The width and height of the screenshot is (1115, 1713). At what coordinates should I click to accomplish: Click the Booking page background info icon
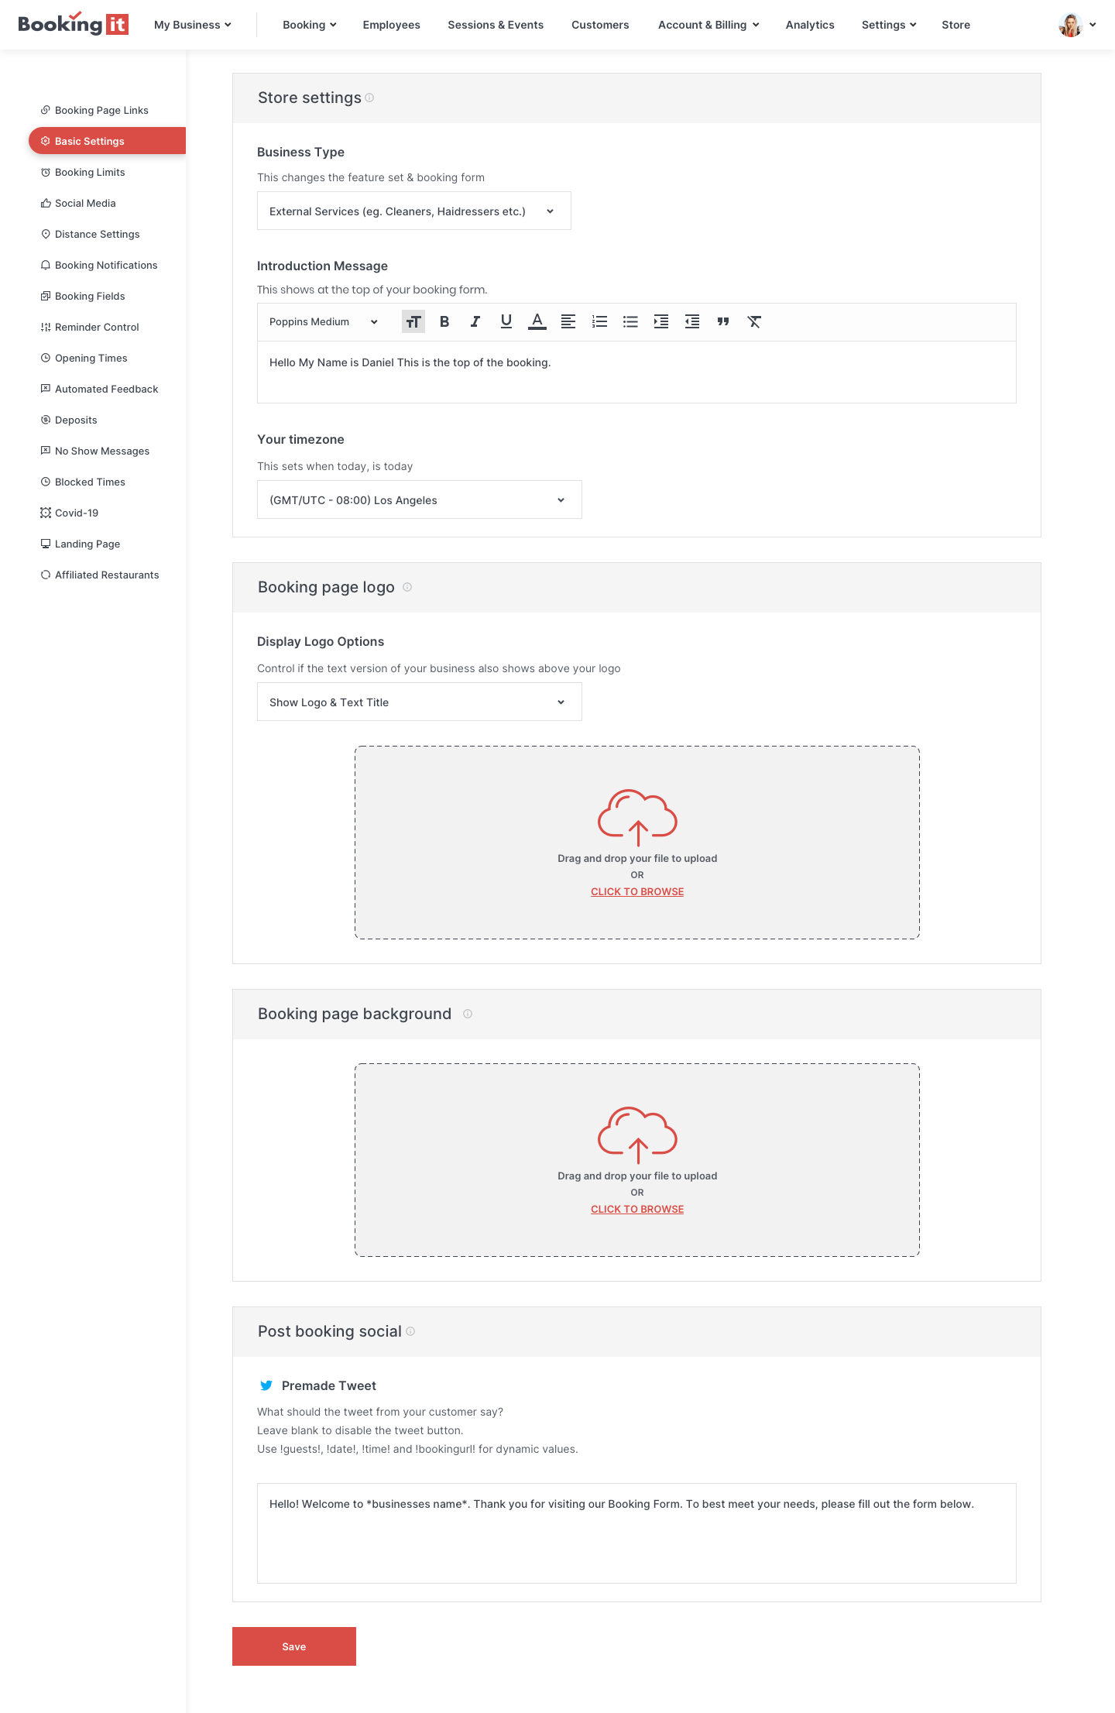(x=468, y=1014)
